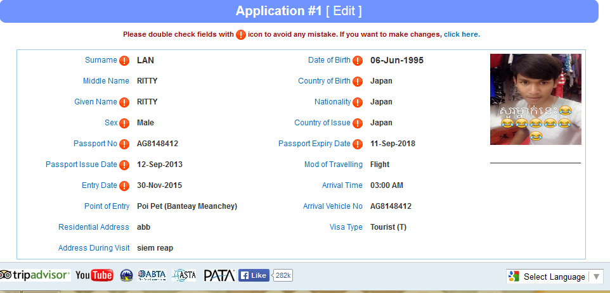
Task: Click the Arrival Vehicle No label
Action: pyautogui.click(x=333, y=206)
